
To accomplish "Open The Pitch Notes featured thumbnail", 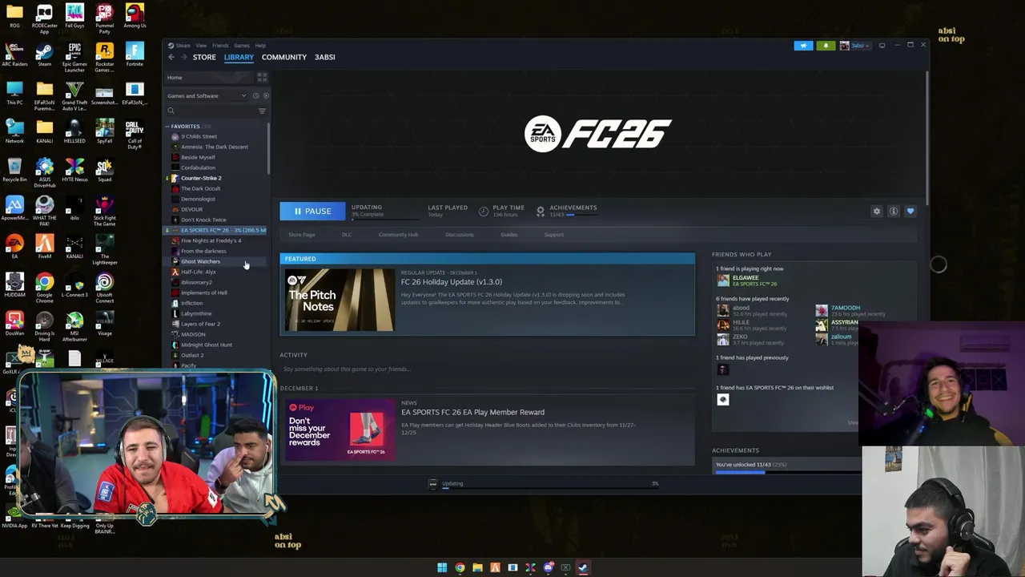I will coord(340,300).
